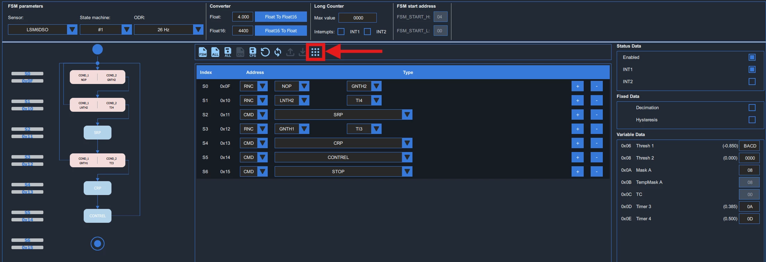Click the two-arrow refresh sync icon
The width and height of the screenshot is (766, 262).
(x=278, y=52)
